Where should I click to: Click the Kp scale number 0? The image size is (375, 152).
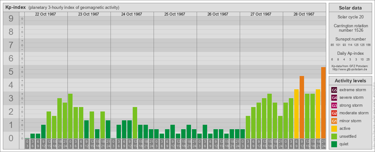pos(11,138)
